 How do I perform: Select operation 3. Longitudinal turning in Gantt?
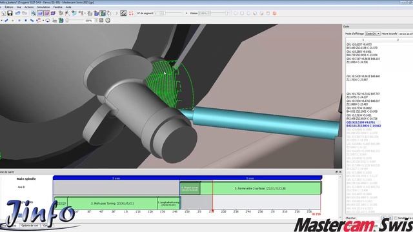[x=168, y=204]
